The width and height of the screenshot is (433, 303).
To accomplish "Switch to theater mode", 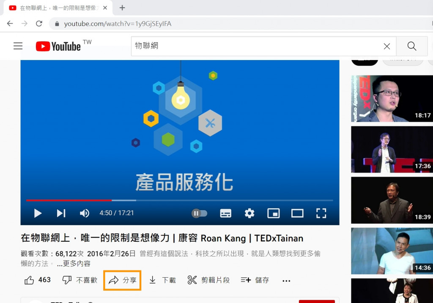I will (x=297, y=213).
